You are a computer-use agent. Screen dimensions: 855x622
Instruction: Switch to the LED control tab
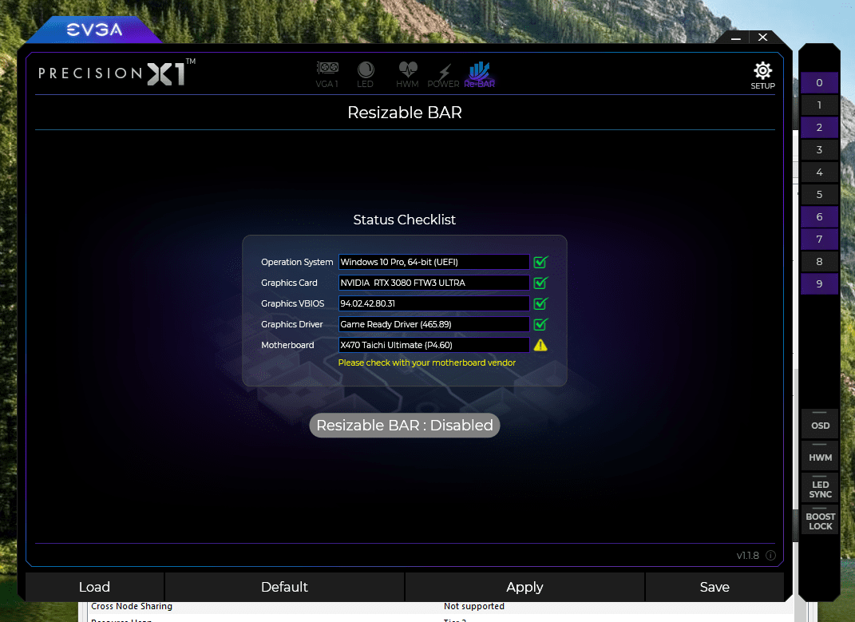366,75
